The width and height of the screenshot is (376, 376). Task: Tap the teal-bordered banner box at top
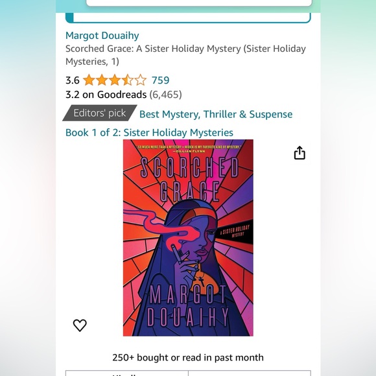(188, 18)
